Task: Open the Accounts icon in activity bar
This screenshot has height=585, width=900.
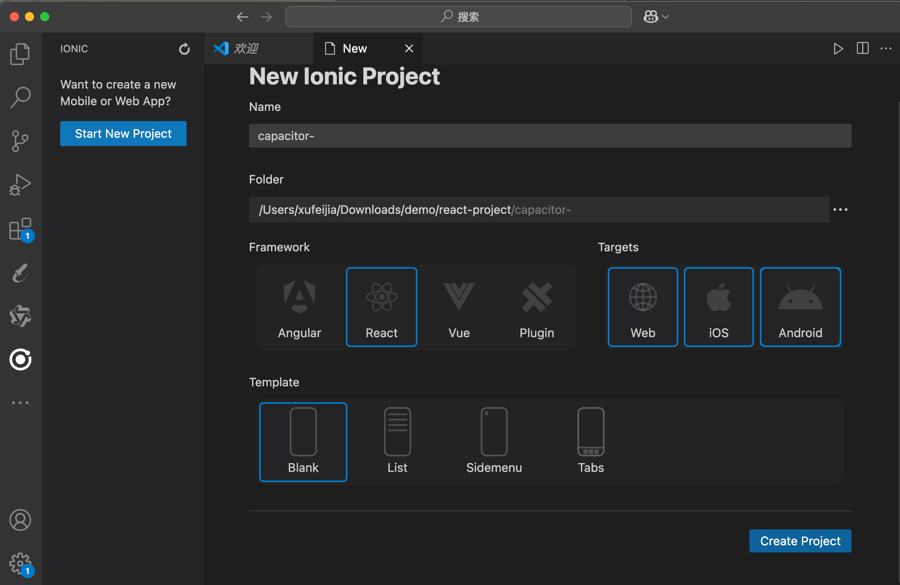Action: [20, 520]
